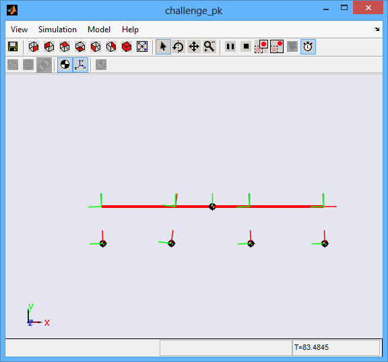The width and height of the screenshot is (388, 362).
Task: Click the fit-to-view icon
Action: [142, 46]
